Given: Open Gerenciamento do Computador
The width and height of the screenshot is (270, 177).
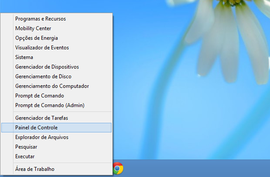Looking at the screenshot, I should pos(56,86).
